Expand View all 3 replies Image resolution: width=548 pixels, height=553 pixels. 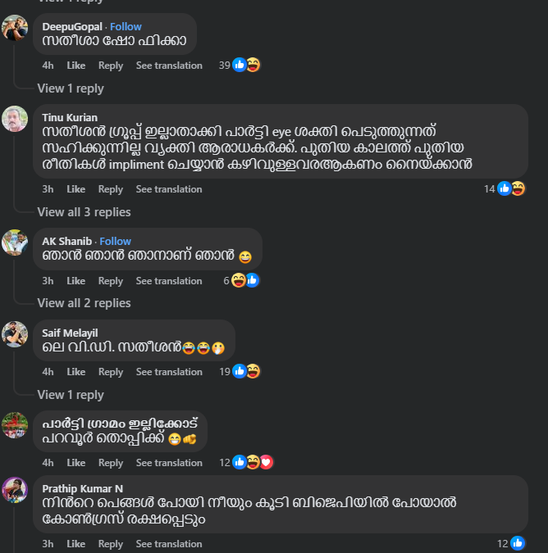[x=84, y=212]
